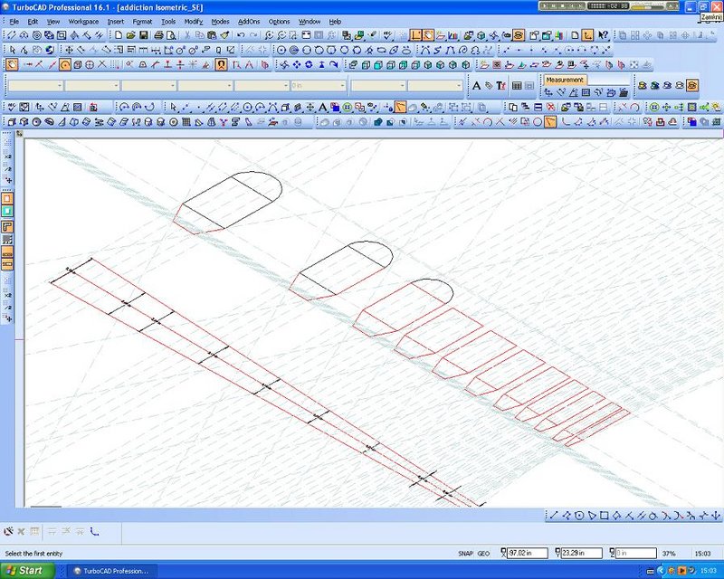The height and width of the screenshot is (579, 724).
Task: Click the What's This help pointer icon
Action: (x=603, y=35)
